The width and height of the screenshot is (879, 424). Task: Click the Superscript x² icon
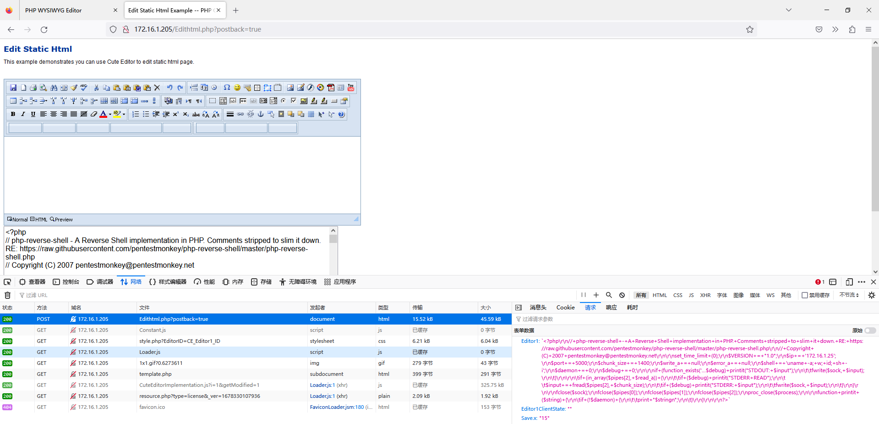(175, 114)
